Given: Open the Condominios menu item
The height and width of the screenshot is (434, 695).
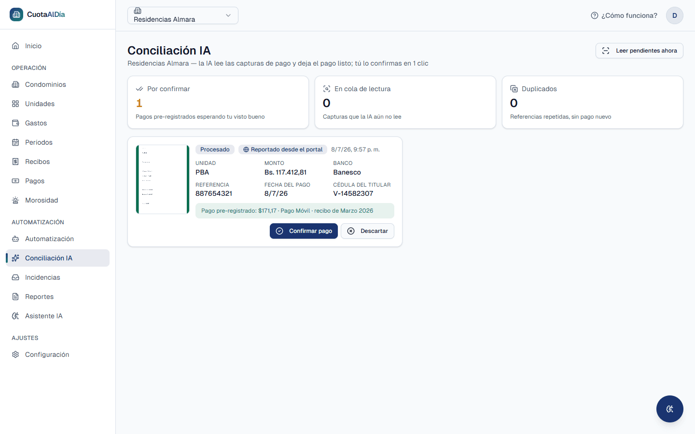Looking at the screenshot, I should coord(57,84).
